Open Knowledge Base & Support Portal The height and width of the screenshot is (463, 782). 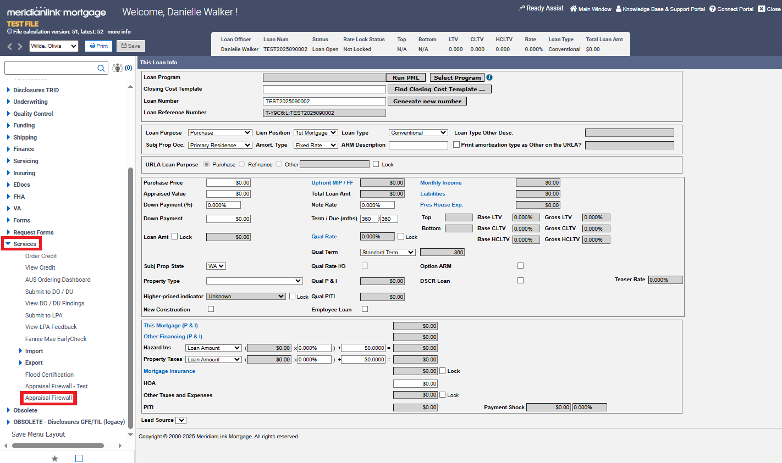[x=660, y=9]
